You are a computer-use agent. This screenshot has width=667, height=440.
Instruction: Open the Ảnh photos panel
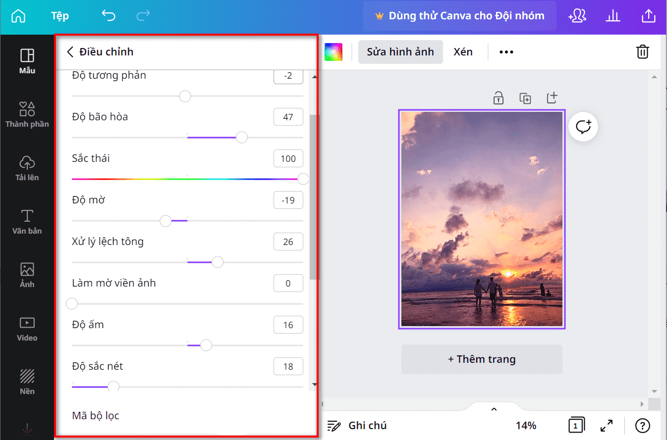(27, 275)
